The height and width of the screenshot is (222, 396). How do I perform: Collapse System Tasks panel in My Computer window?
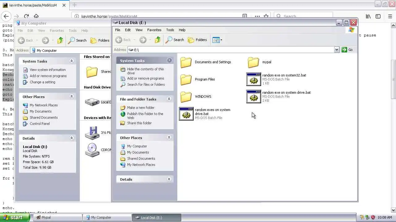(x=71, y=61)
